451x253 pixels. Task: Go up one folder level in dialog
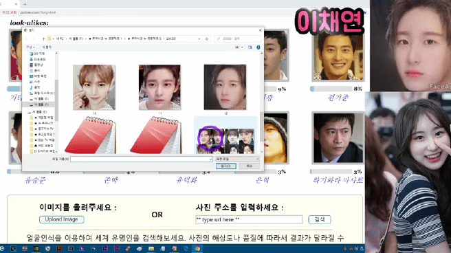tap(43, 38)
